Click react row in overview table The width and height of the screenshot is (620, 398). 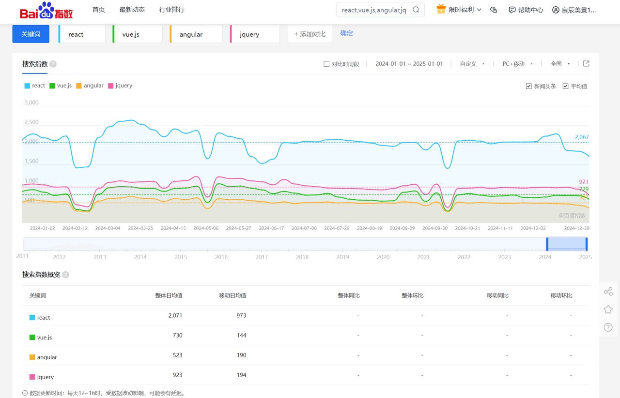tap(306, 315)
